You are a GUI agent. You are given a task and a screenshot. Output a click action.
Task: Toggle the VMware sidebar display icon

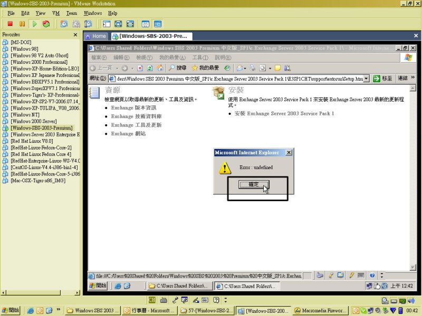[x=107, y=24]
